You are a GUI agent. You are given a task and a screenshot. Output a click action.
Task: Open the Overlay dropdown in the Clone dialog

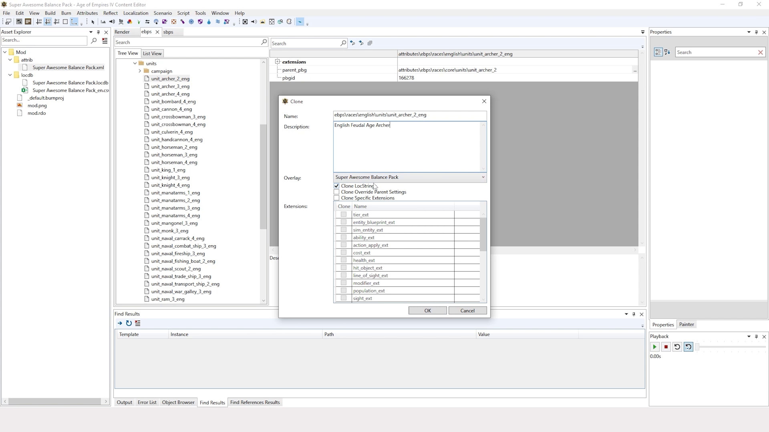point(483,177)
